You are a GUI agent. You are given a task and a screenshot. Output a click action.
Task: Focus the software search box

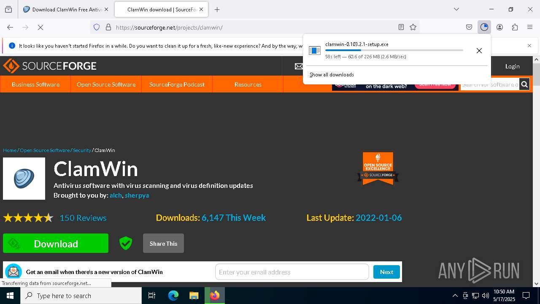tap(489, 84)
